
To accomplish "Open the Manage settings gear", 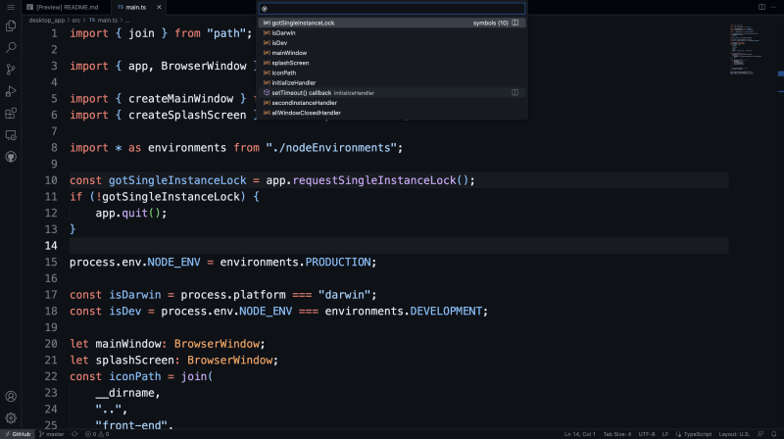I will (11, 418).
